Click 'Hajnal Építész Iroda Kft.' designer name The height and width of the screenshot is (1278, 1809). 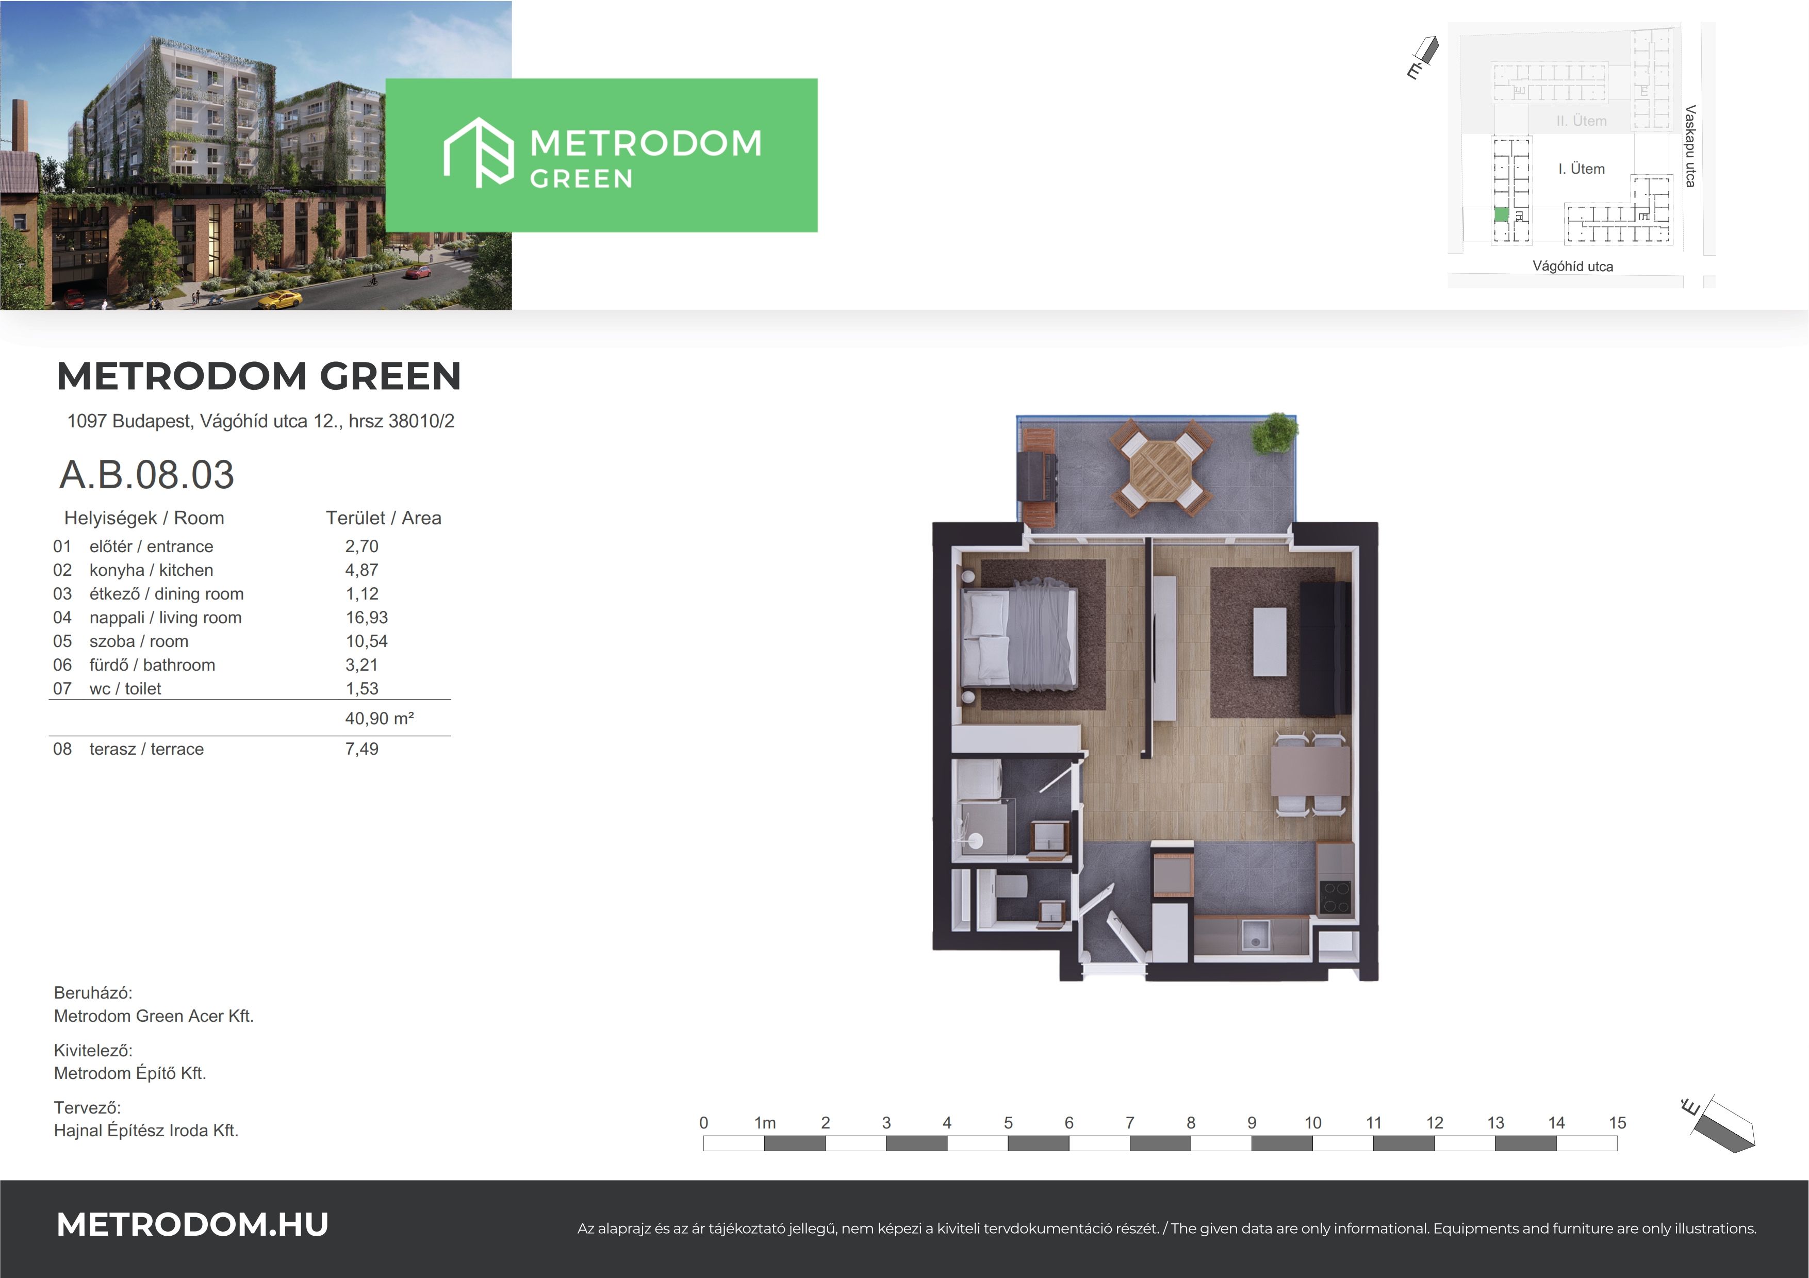[x=146, y=1131]
